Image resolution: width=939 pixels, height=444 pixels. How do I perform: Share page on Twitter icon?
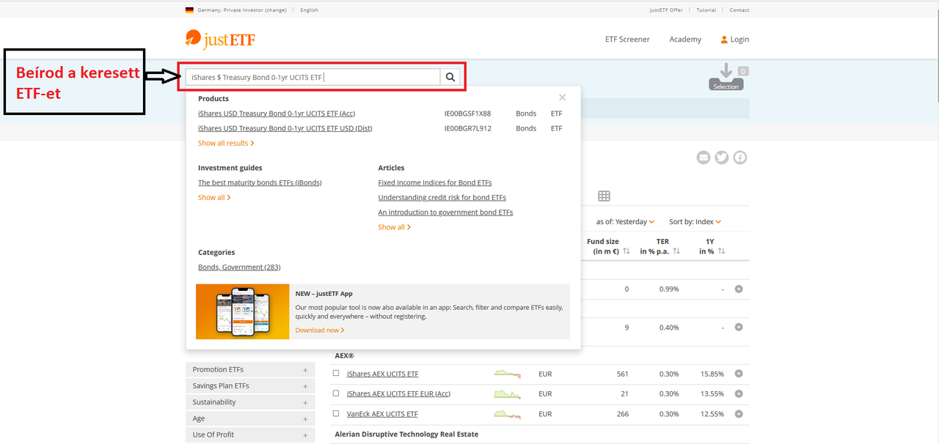point(722,158)
